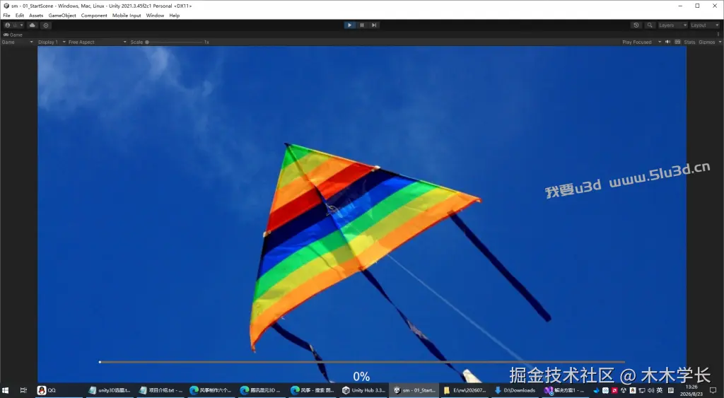724x398 pixels.
Task: Click the loading progress bar
Action: [x=362, y=362]
